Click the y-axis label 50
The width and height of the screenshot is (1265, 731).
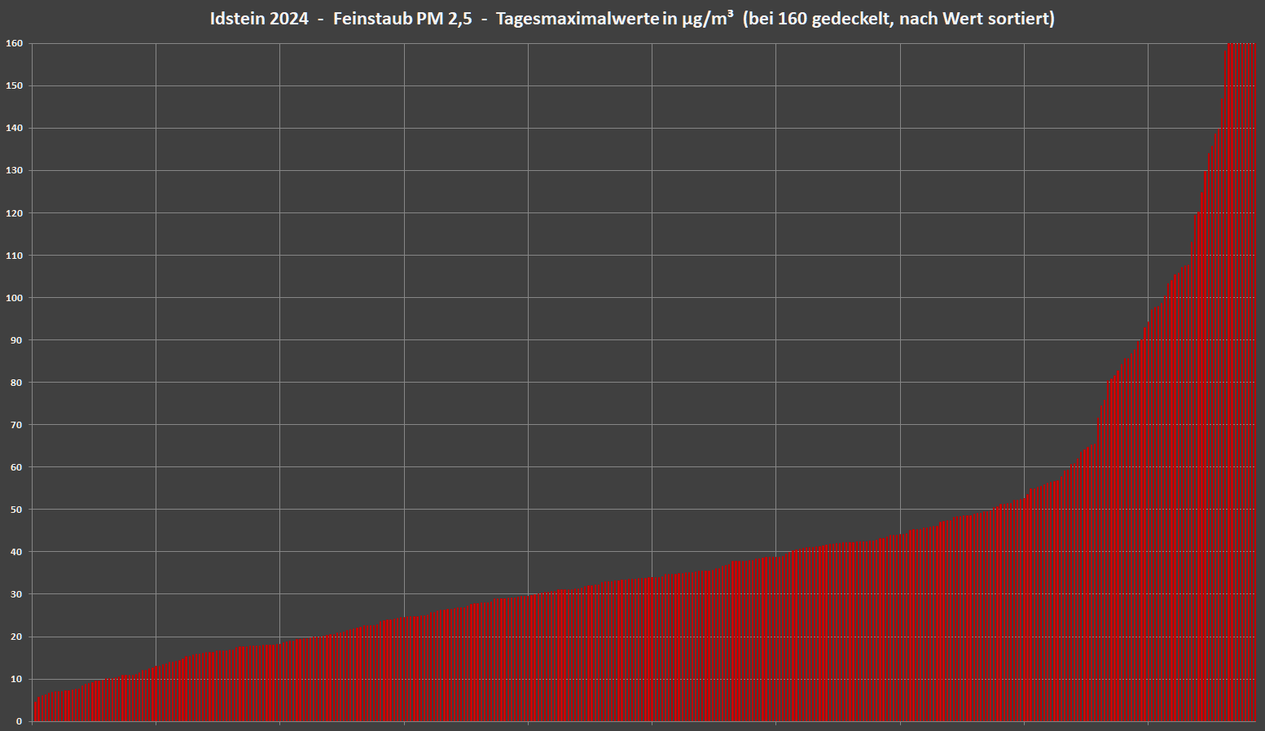[16, 510]
